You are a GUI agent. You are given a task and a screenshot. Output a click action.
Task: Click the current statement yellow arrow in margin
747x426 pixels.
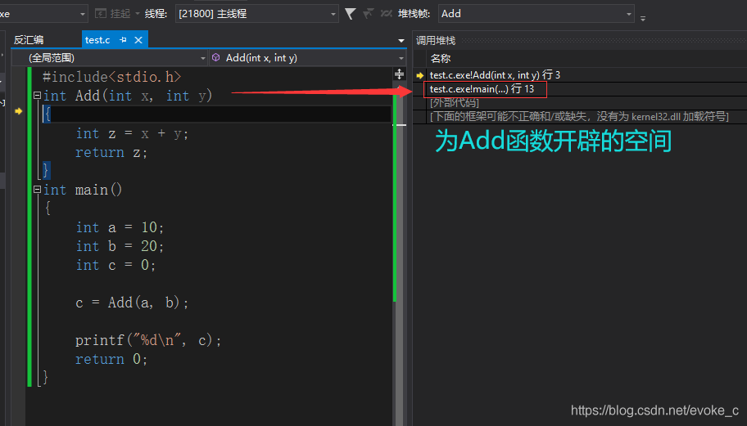point(19,111)
